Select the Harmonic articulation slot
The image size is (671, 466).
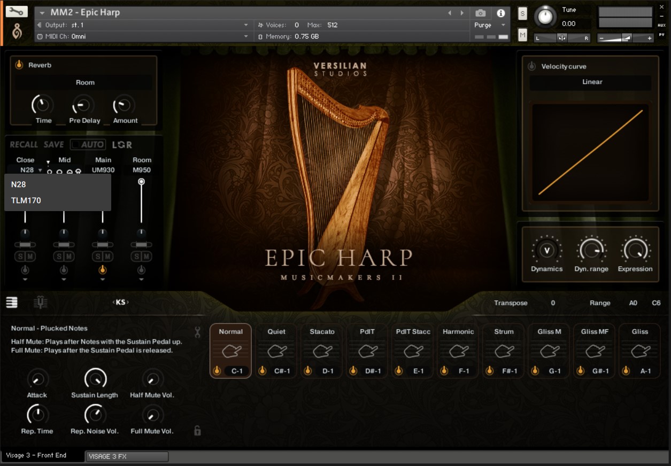click(x=458, y=351)
